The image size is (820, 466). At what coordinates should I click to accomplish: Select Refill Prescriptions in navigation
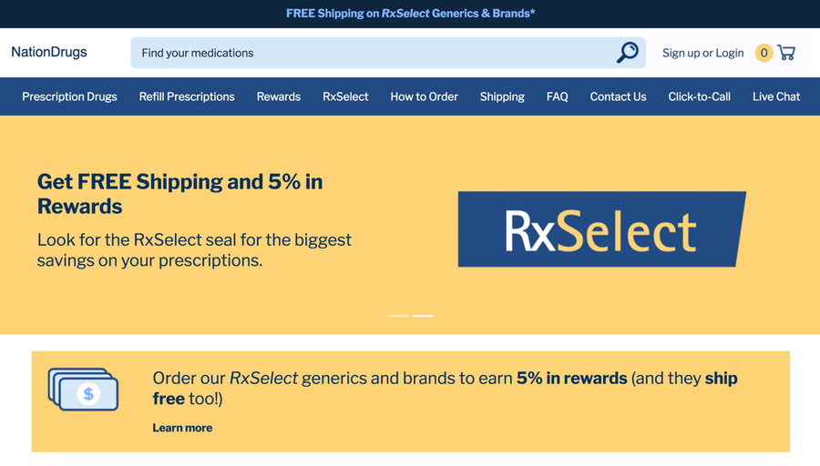(187, 96)
